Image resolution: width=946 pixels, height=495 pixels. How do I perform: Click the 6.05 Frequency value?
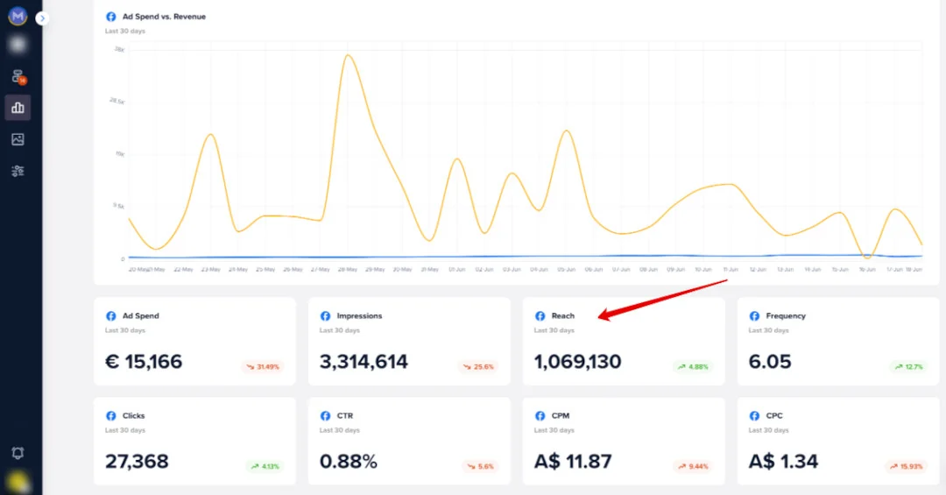click(770, 362)
